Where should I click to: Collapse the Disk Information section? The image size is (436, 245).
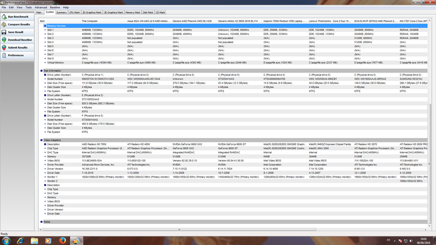coord(41,71)
